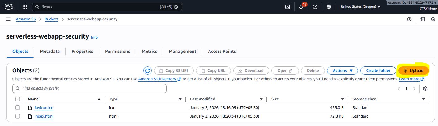Expand the Actions dropdown

point(342,71)
